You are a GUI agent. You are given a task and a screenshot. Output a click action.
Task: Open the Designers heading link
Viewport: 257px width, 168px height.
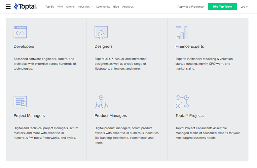(103, 46)
